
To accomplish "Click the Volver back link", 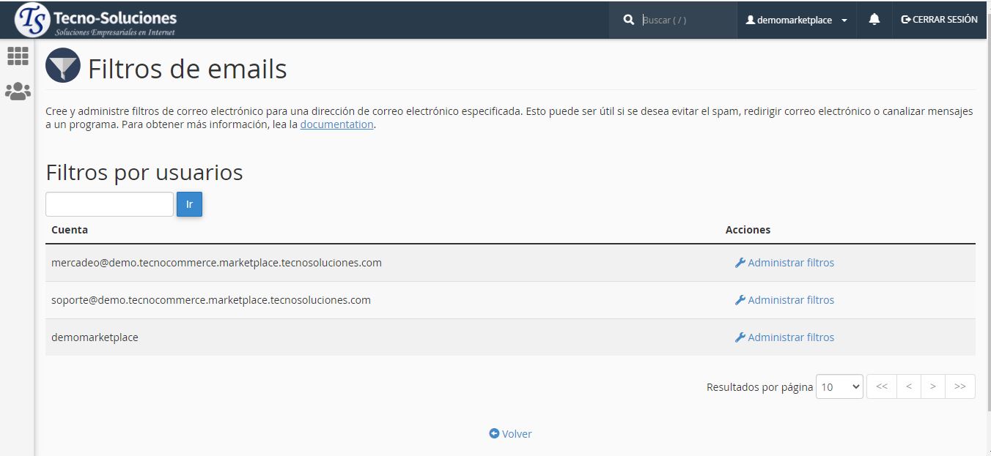I will (x=510, y=434).
